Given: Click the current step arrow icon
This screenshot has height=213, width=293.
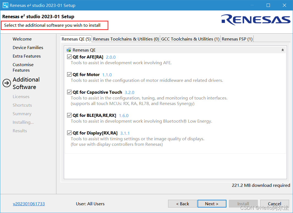Looking at the screenshot, I should (x=7, y=83).
